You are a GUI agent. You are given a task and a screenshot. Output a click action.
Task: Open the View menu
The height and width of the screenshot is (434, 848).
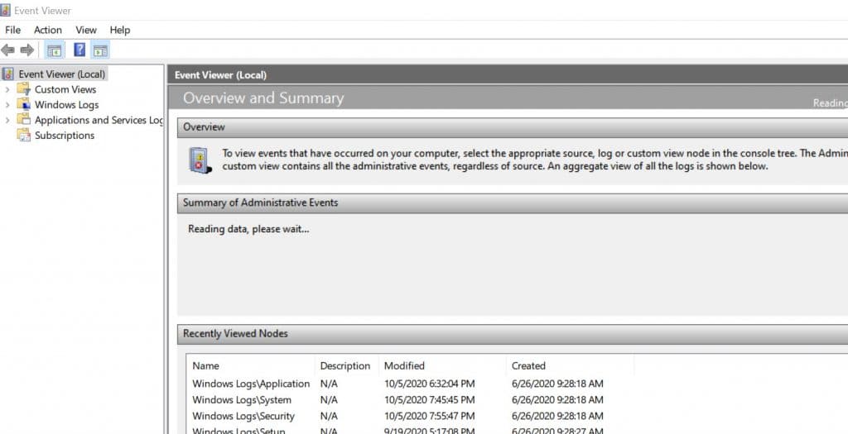[86, 30]
